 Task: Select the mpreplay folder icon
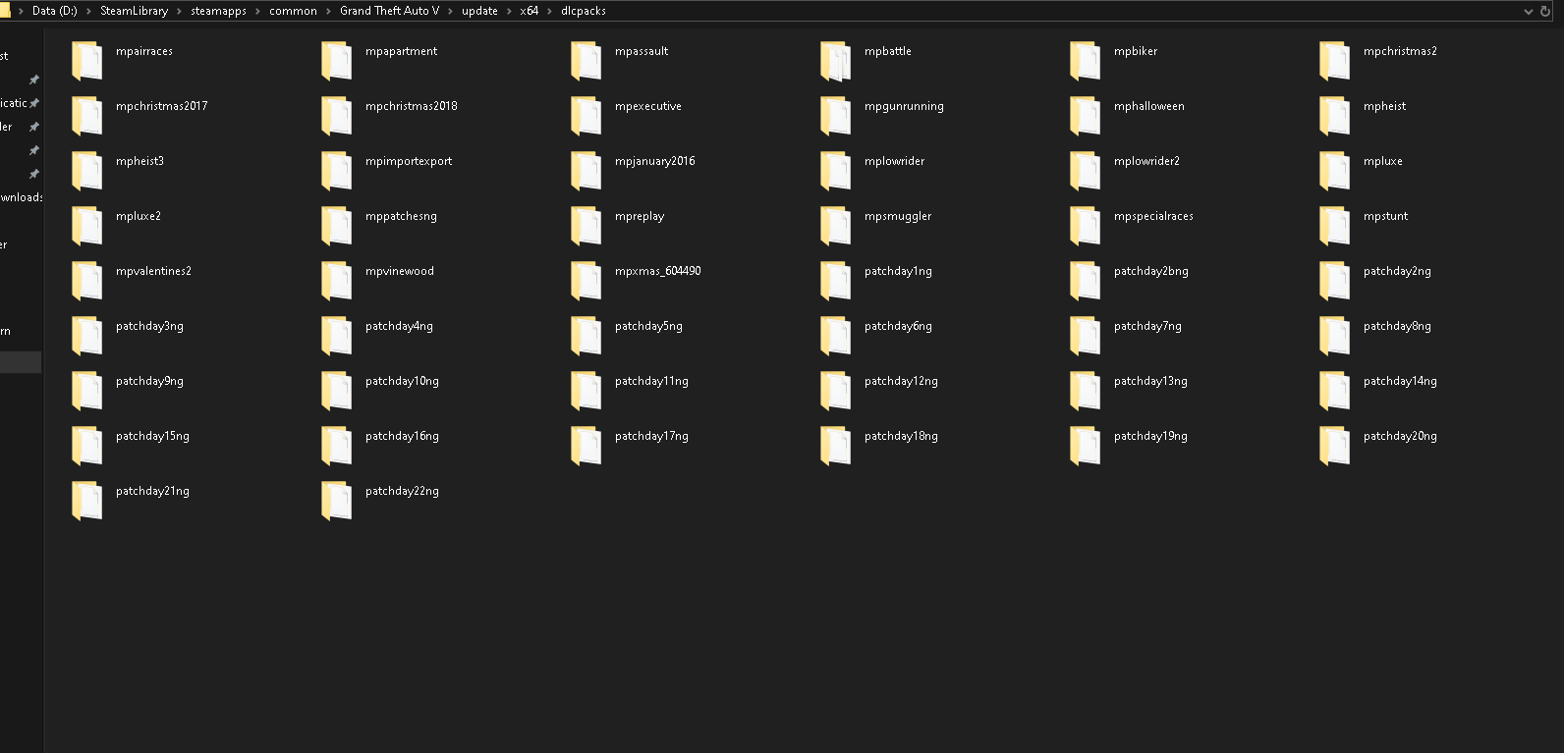click(586, 225)
